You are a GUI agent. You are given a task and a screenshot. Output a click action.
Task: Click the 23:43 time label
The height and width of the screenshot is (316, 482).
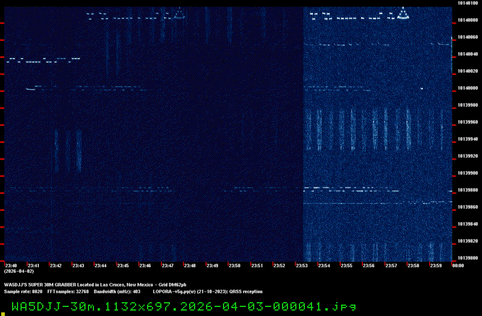click(x=78, y=265)
